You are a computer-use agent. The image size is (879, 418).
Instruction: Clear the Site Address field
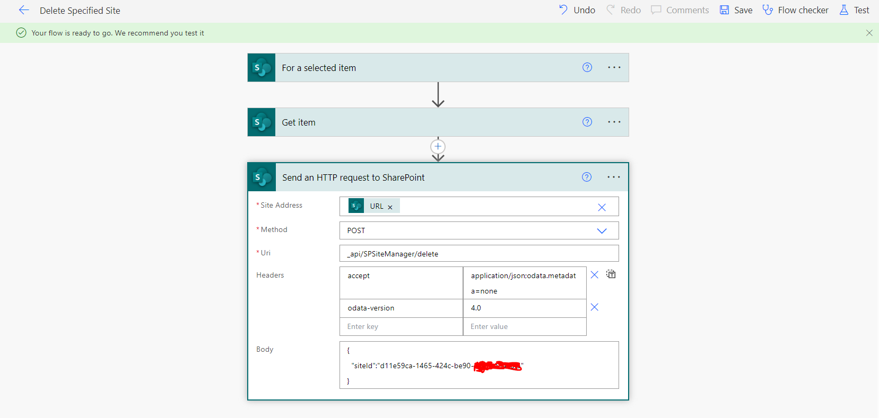(x=602, y=207)
